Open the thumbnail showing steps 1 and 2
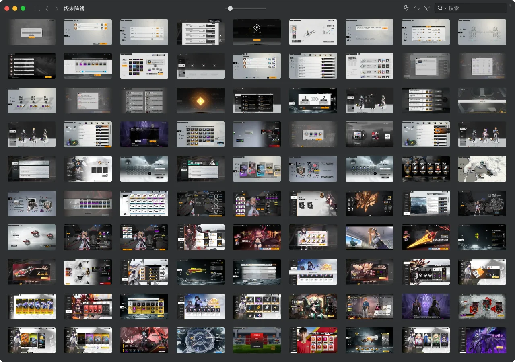Viewport: 515px width, 362px height. click(313, 101)
